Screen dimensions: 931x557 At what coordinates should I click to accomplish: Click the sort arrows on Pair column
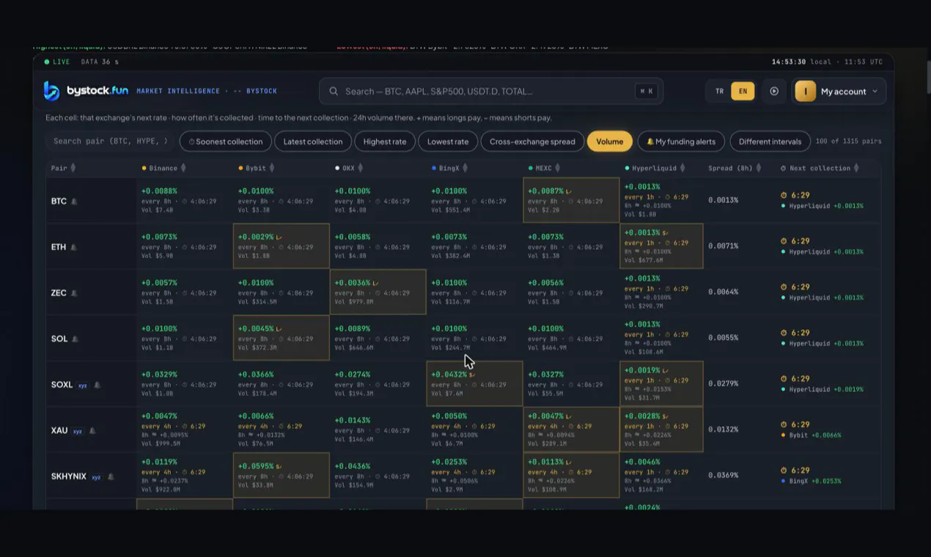pos(73,168)
